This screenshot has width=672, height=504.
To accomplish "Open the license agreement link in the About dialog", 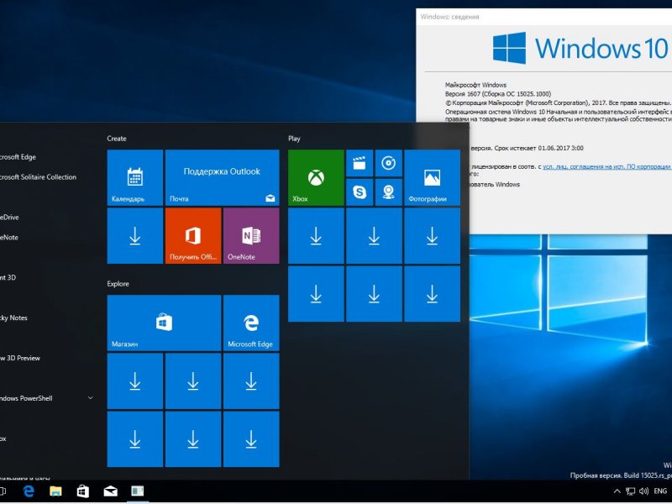I will (606, 166).
